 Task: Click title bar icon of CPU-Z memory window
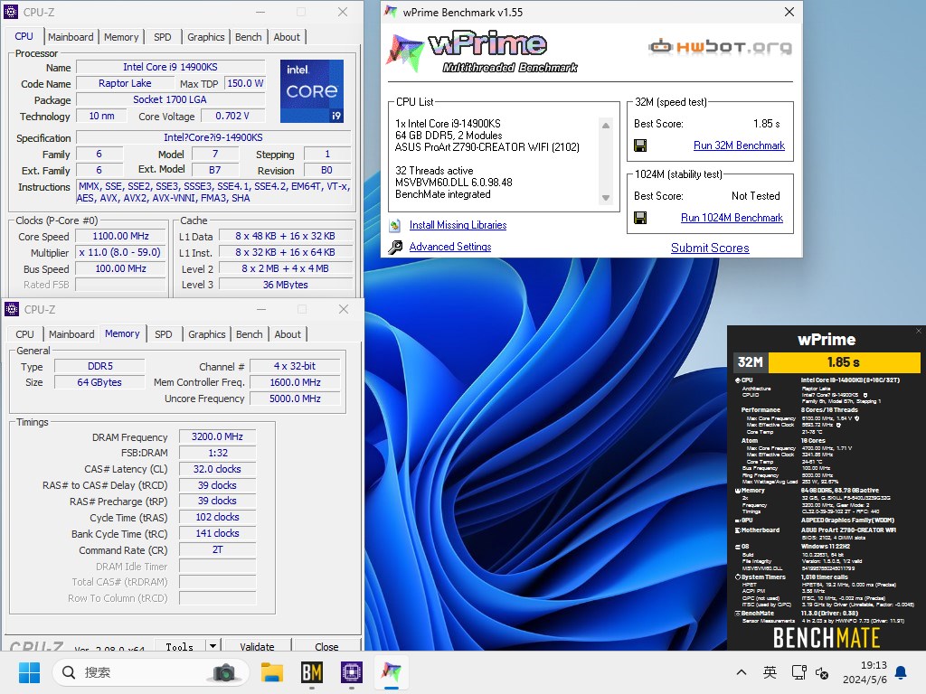[x=11, y=309]
